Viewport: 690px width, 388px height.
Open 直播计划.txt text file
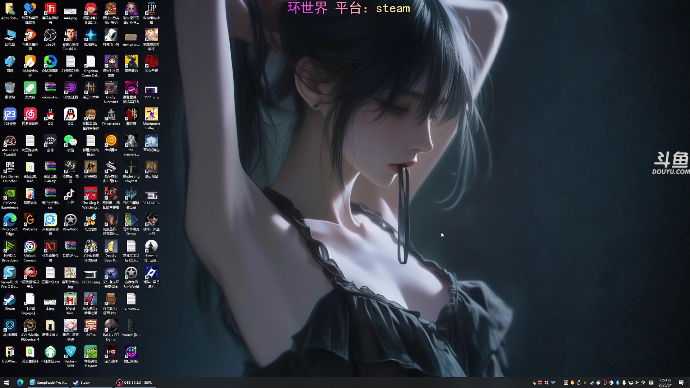tap(50, 275)
